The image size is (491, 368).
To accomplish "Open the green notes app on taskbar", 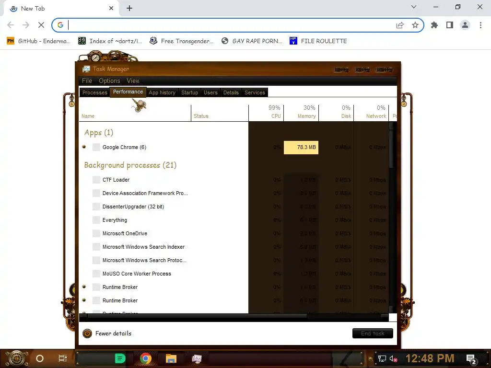I will click(x=120, y=358).
